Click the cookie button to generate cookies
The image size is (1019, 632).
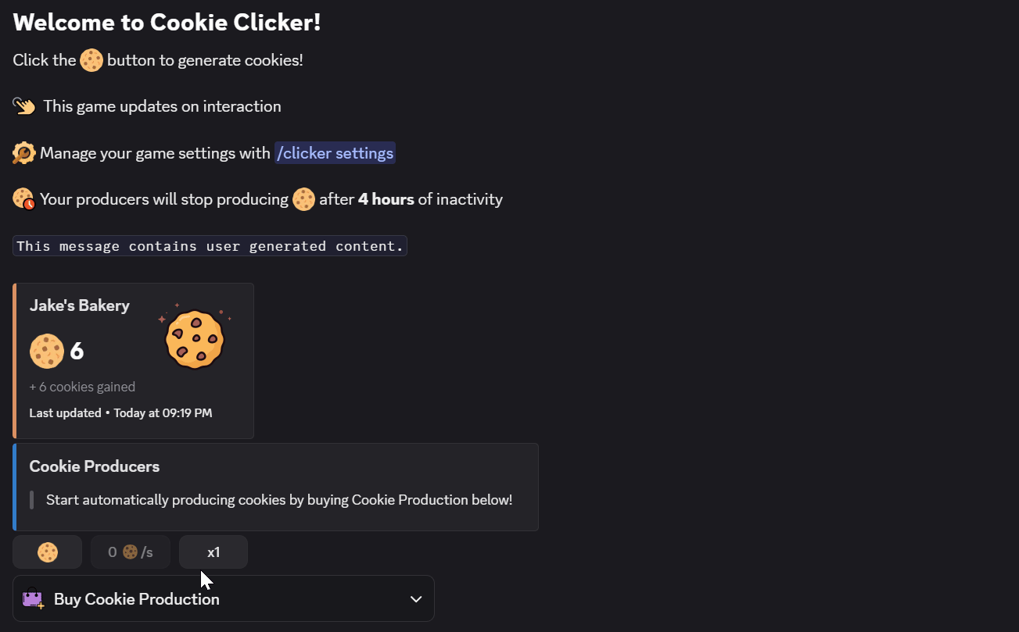[48, 552]
